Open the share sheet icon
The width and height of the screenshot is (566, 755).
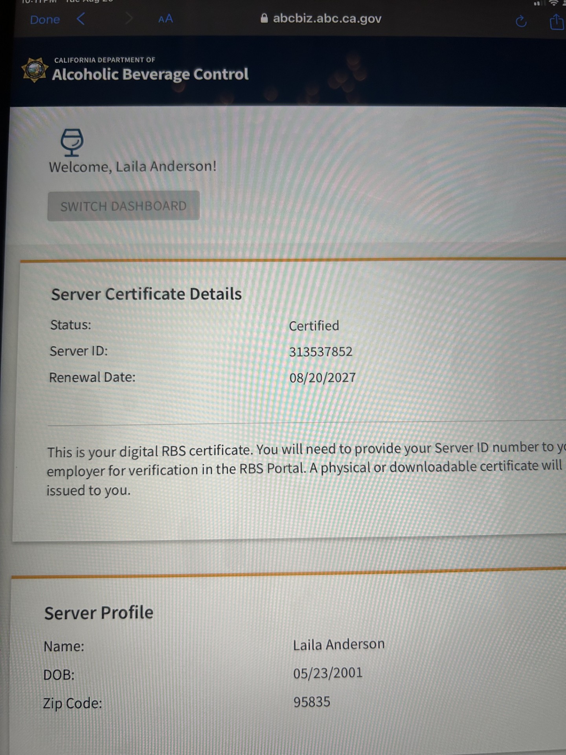pos(556,21)
